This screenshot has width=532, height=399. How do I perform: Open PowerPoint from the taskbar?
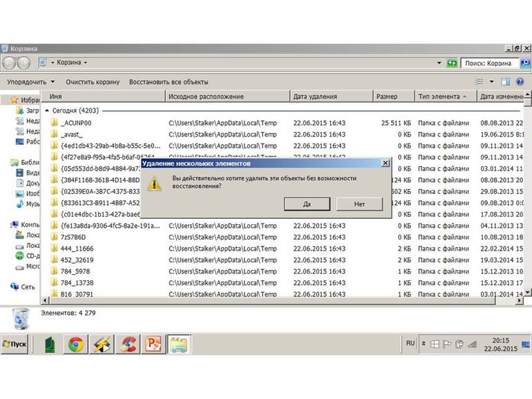point(153,344)
